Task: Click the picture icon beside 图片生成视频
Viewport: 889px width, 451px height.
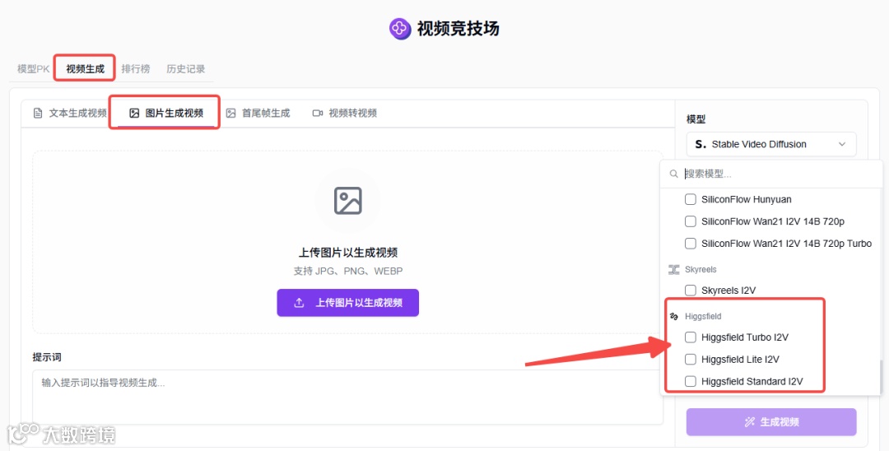Action: click(134, 114)
